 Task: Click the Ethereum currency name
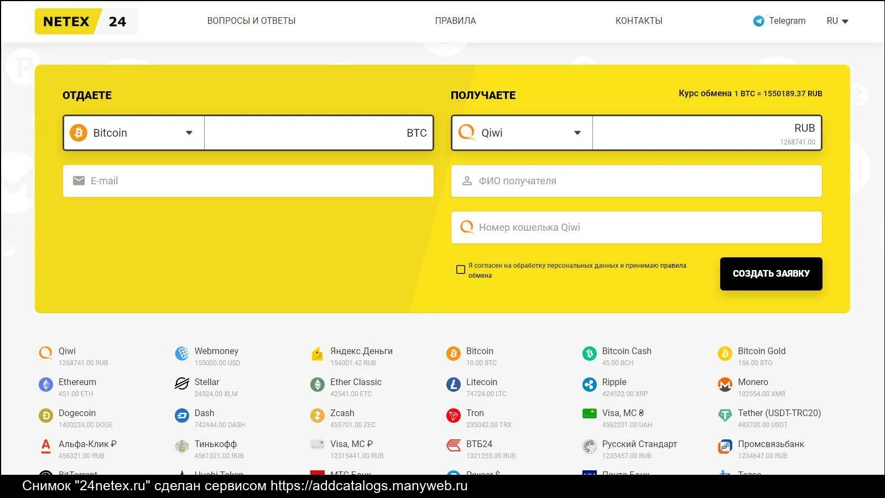coord(77,382)
